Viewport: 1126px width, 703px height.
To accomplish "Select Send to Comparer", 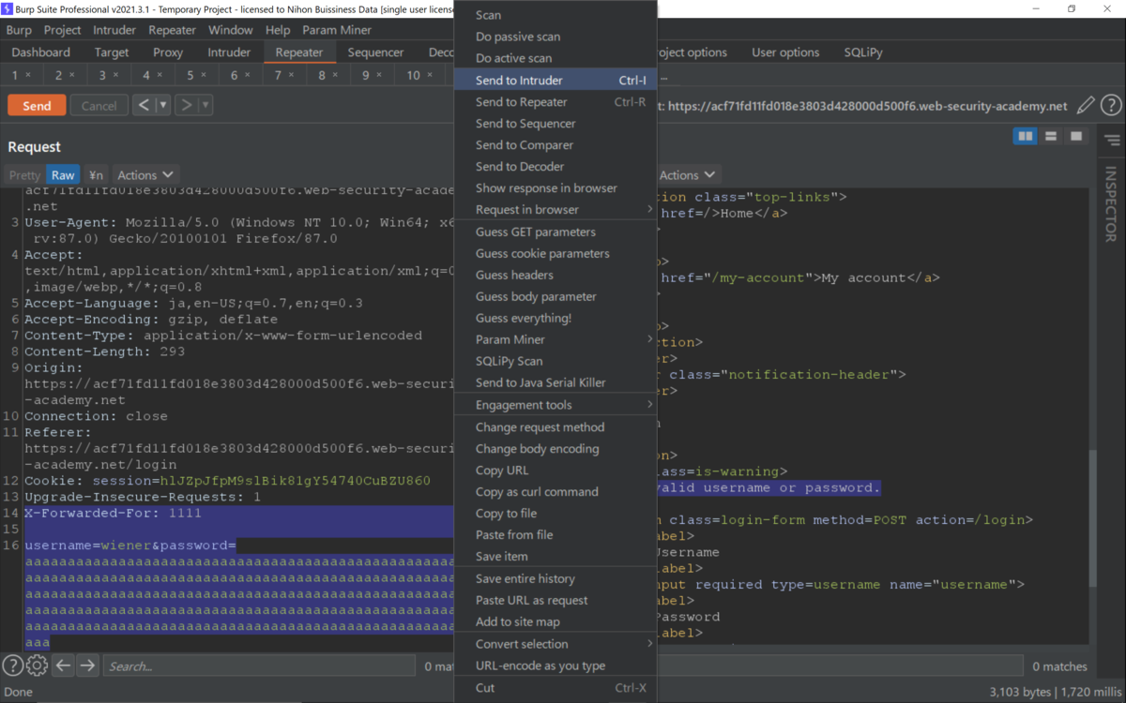I will [555, 145].
